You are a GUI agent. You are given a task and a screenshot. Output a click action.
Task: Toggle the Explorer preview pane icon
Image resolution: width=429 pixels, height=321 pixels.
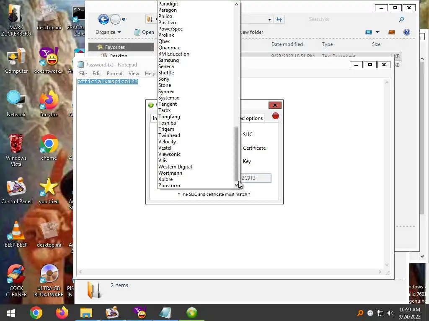point(392,32)
